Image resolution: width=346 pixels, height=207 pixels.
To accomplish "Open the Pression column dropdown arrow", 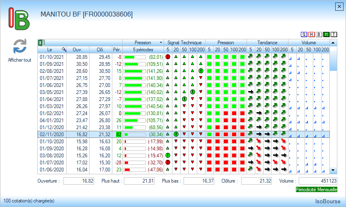I will pyautogui.click(x=161, y=43).
